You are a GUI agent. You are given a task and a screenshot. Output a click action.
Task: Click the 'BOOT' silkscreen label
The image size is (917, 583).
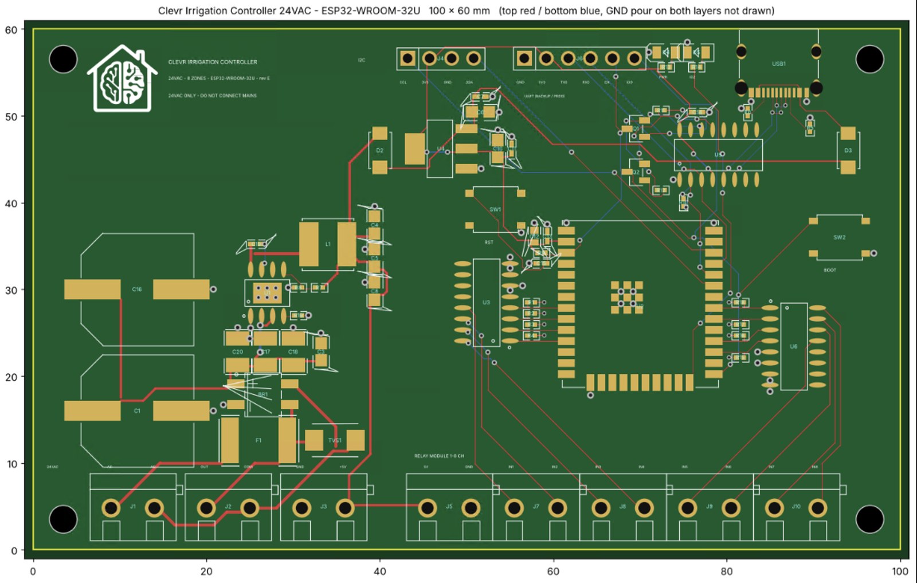pos(830,270)
